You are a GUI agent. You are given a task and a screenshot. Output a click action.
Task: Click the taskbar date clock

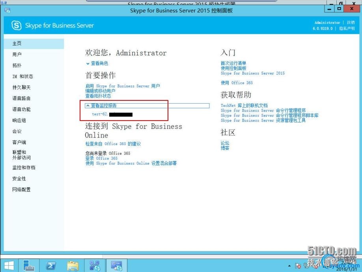346,266
